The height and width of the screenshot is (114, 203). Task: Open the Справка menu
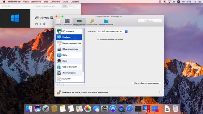pyautogui.click(x=75, y=2)
